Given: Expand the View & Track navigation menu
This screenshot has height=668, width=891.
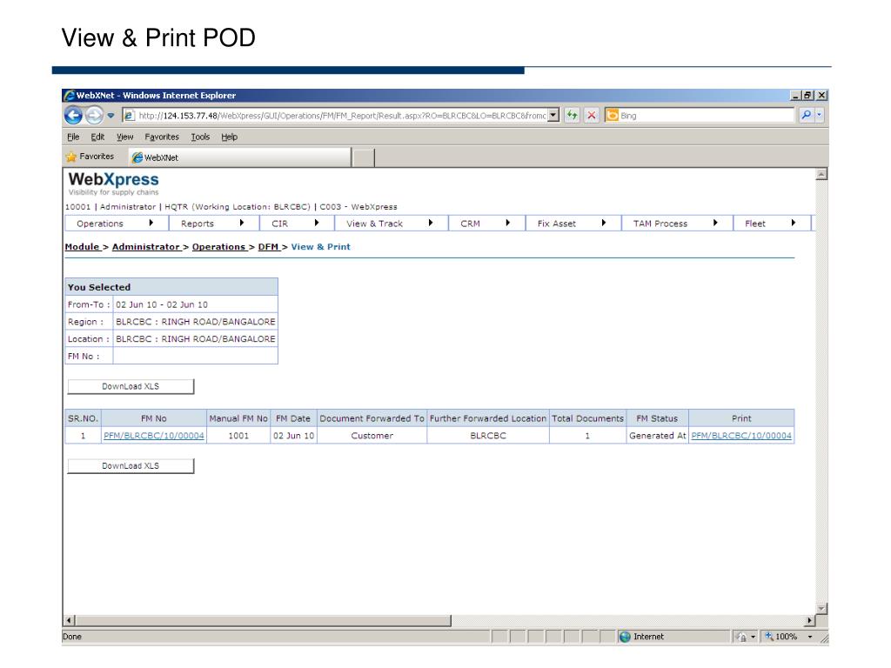Looking at the screenshot, I should coord(392,224).
